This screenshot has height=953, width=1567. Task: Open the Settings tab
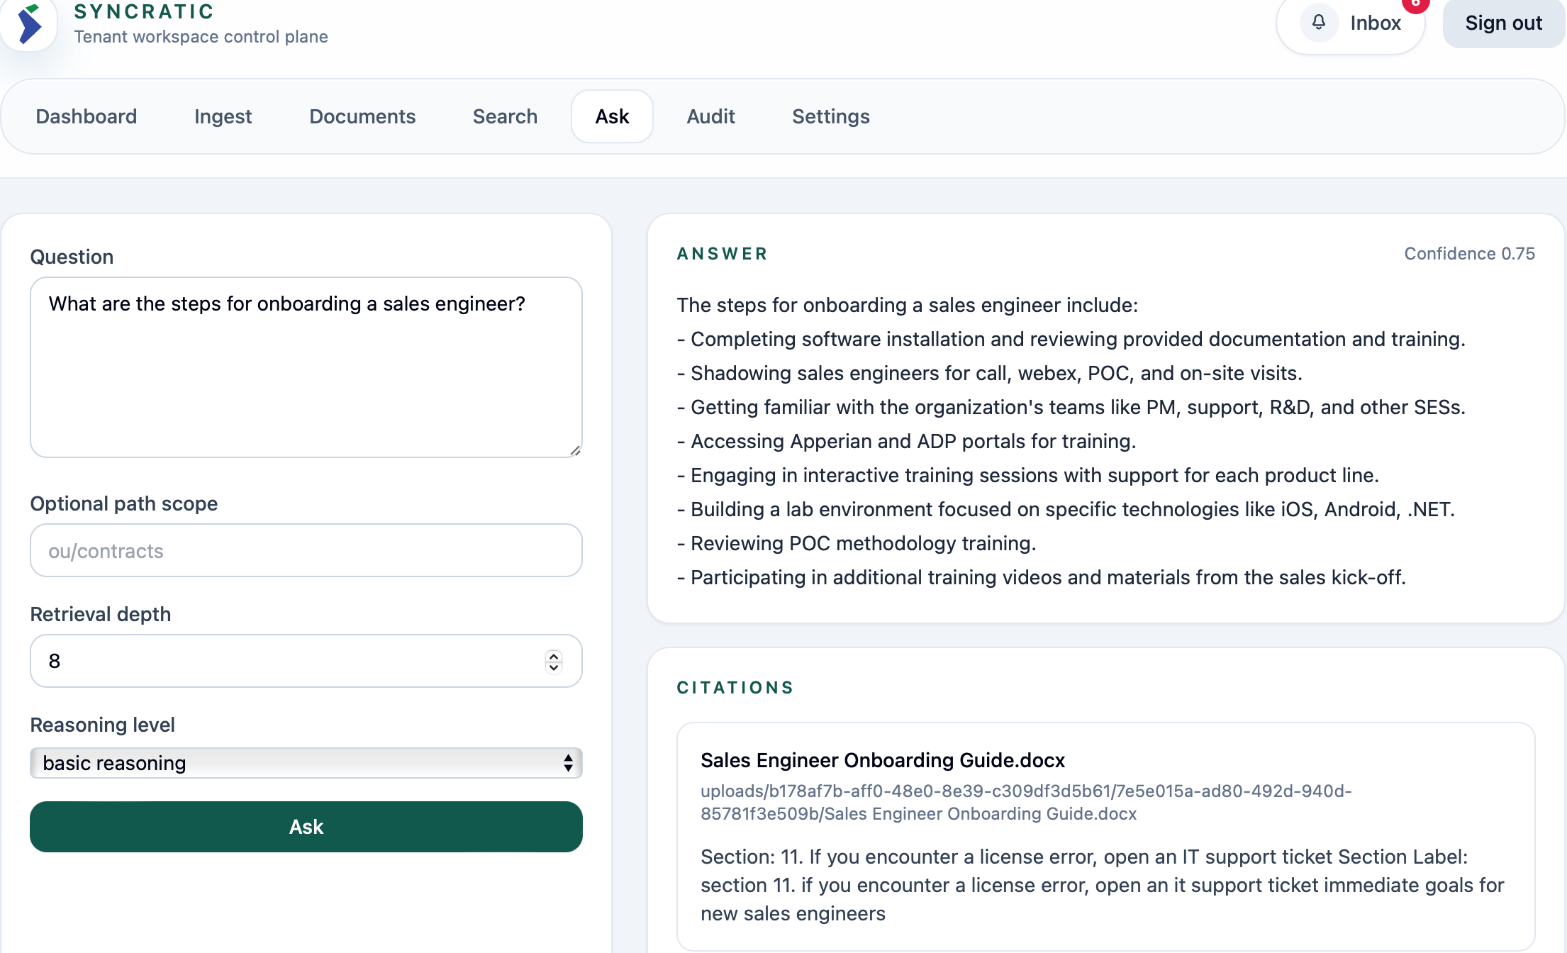point(830,116)
